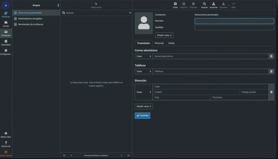Viewport: 278px width, 159px height.
Task: Expand the search options dropdown arrow
Action: tap(130, 13)
